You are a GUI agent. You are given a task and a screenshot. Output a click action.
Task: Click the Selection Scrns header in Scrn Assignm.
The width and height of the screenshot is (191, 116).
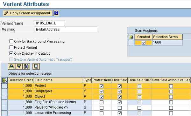point(167,37)
